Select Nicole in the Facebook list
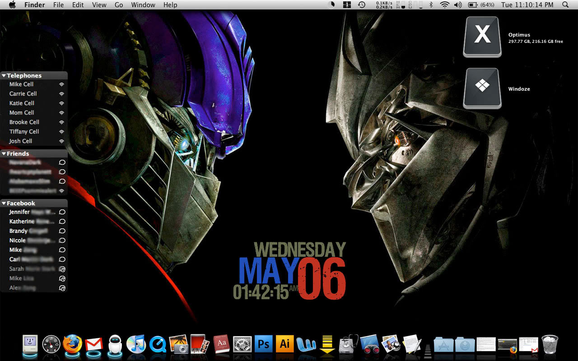The width and height of the screenshot is (578, 361). (x=34, y=241)
